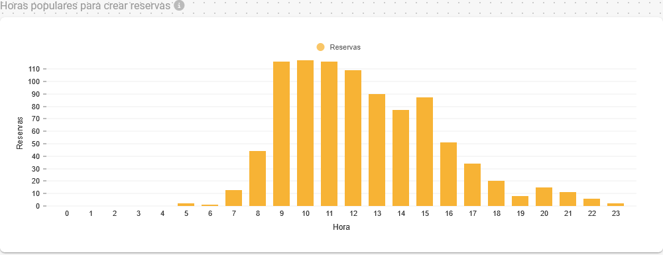Select the bar for hour 13
This screenshot has height=255, width=663.
(x=377, y=150)
